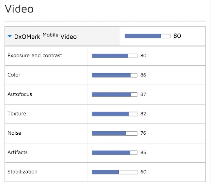Select the Stabilization row label
The height and width of the screenshot is (187, 212).
23,172
